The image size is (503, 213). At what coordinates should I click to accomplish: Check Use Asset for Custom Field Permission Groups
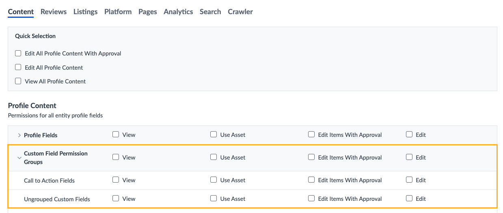tap(214, 157)
